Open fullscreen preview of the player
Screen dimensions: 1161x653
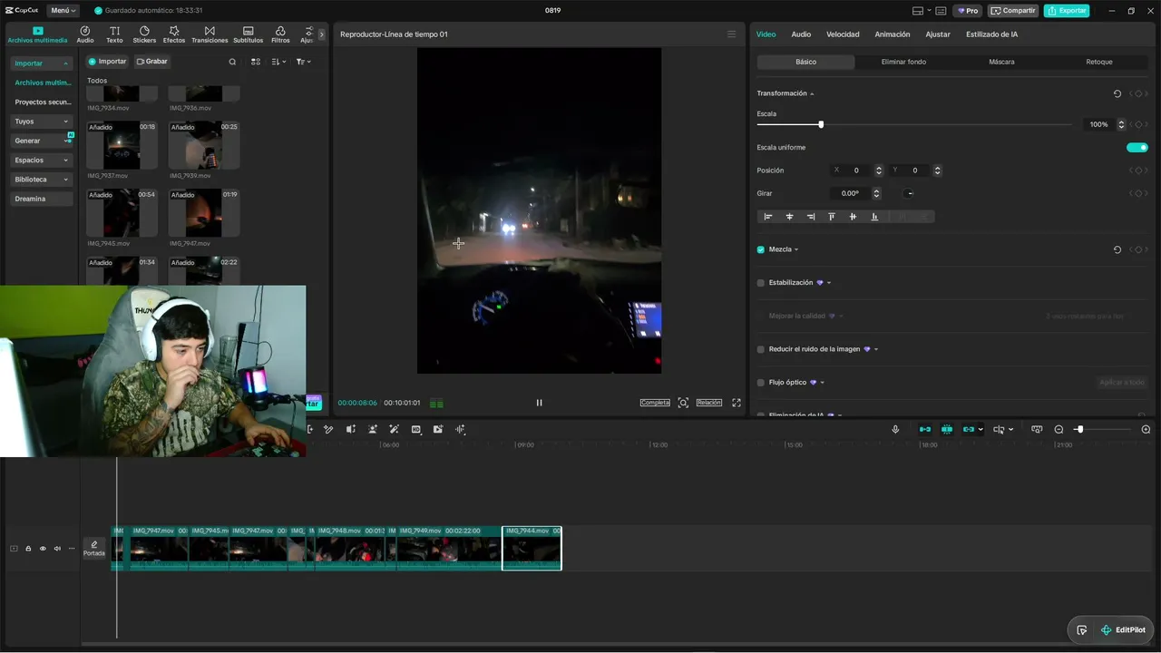[x=737, y=403]
